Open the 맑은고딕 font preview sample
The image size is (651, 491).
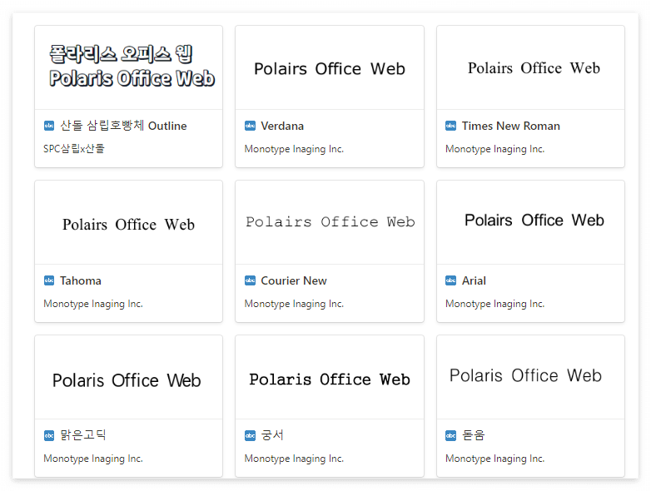coord(129,378)
